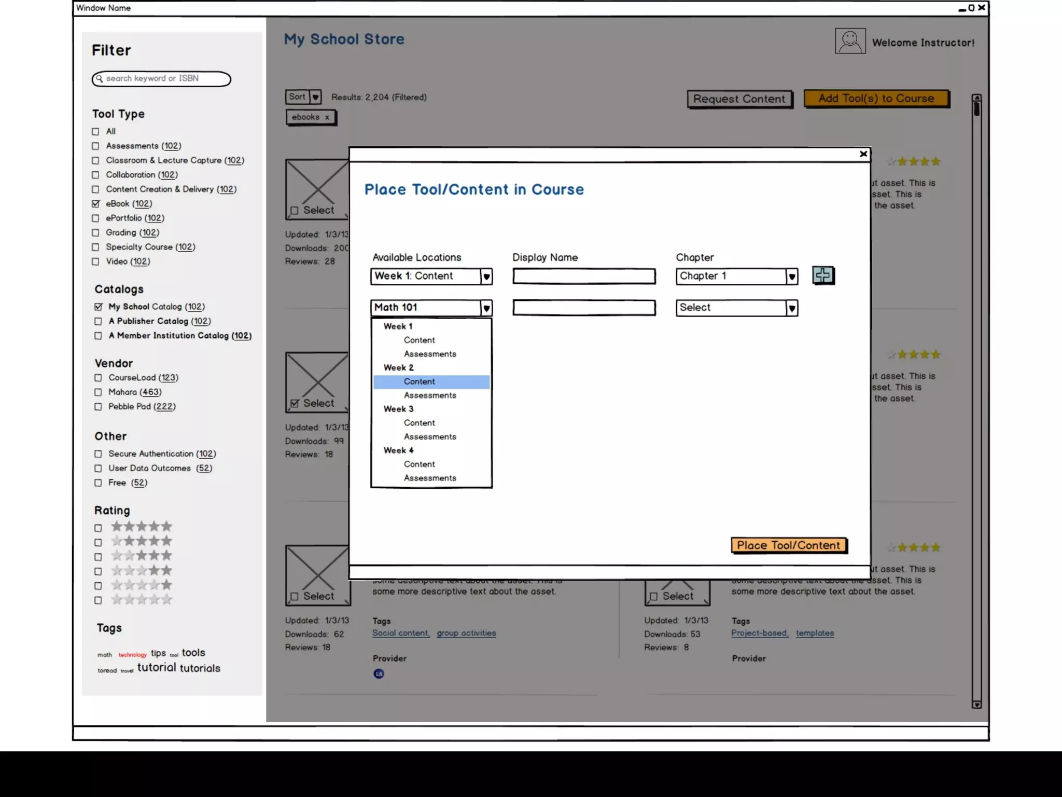Uncheck the eBook tool type

[x=96, y=204]
